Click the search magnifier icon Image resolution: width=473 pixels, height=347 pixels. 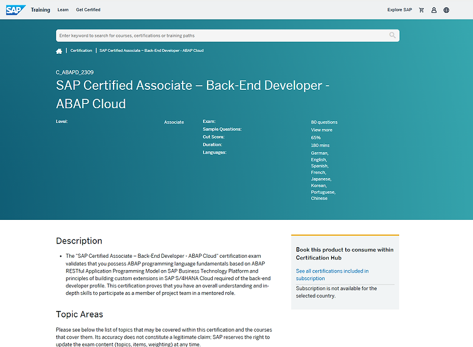click(x=391, y=35)
